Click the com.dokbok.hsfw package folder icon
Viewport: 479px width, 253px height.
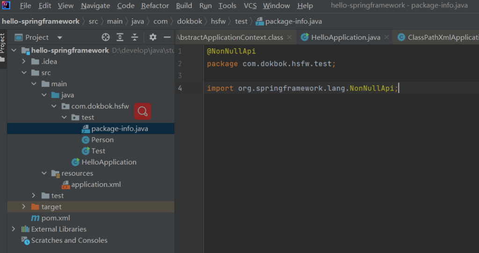(65, 106)
